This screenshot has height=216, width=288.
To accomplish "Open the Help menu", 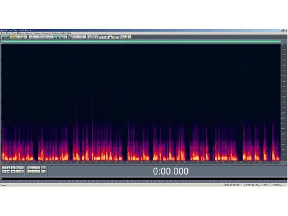I will pos(69,33).
